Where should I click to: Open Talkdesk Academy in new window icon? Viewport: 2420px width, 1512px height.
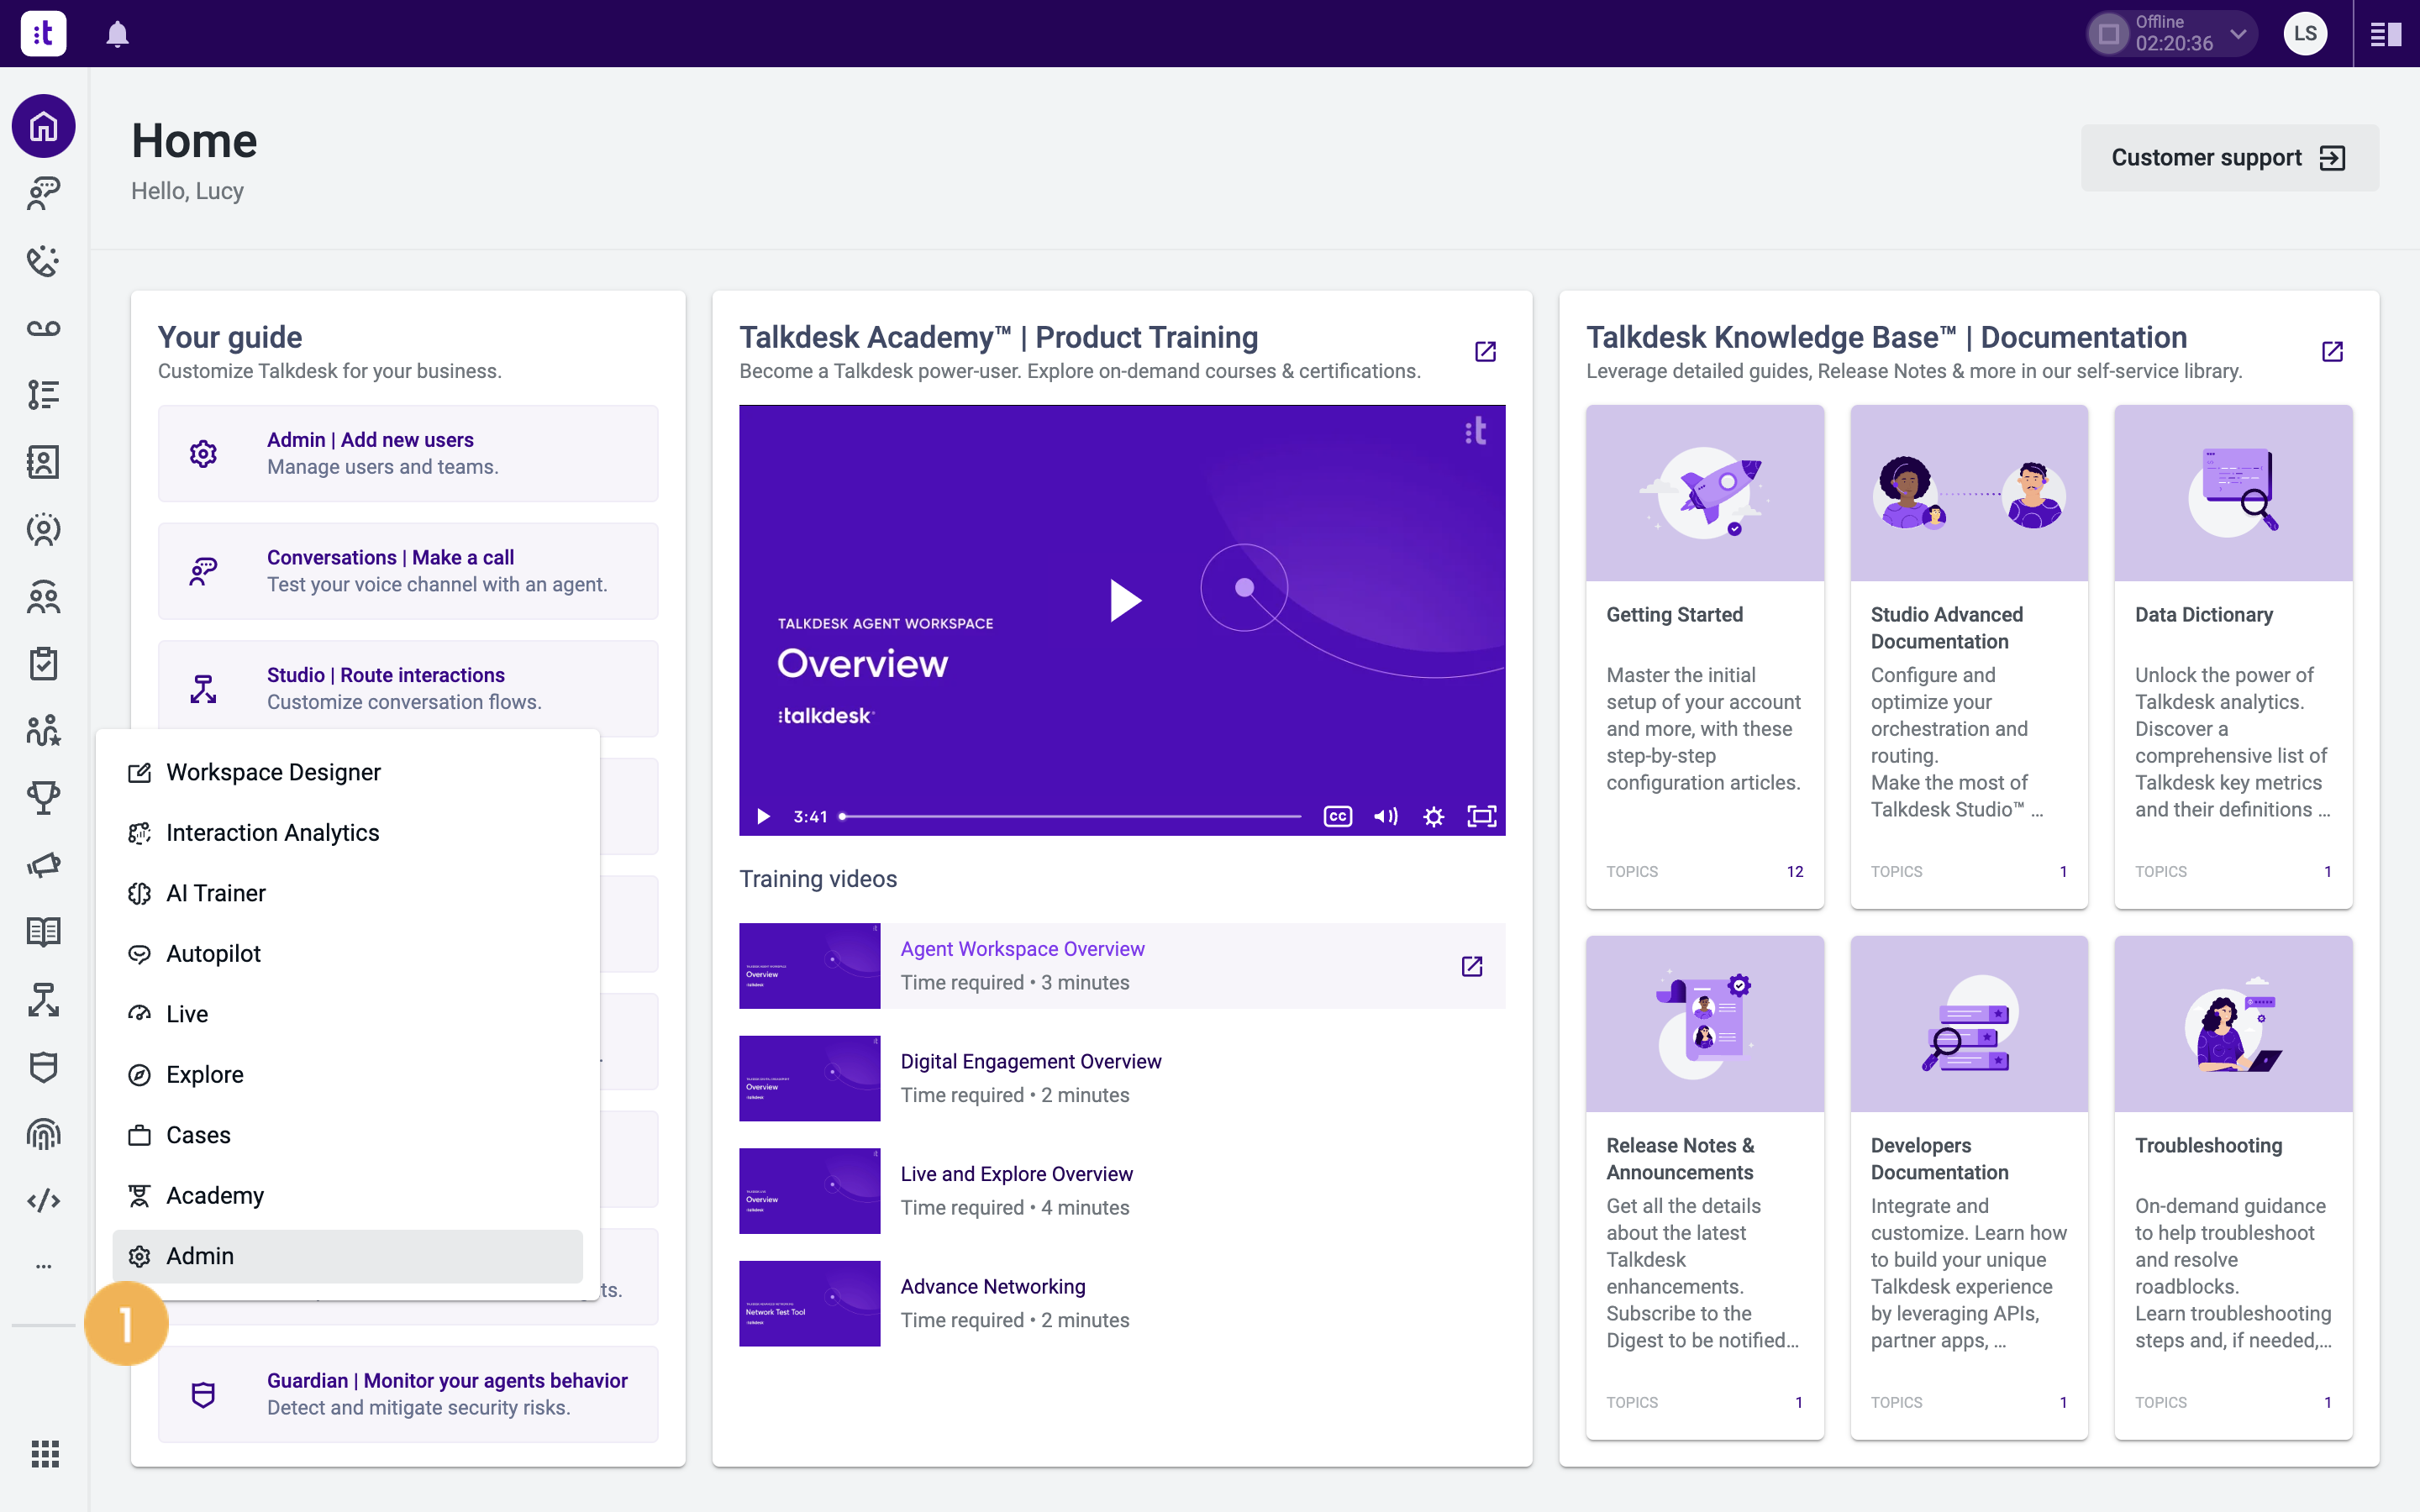pos(1485,351)
